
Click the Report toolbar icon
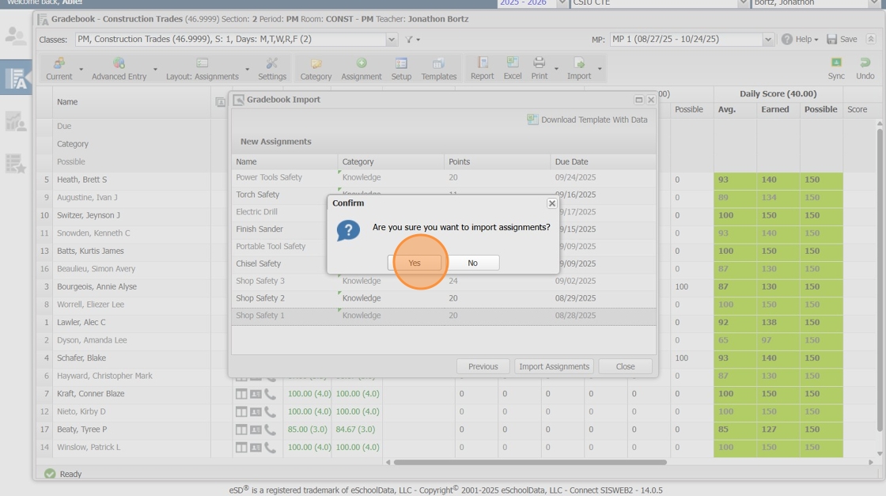(482, 69)
